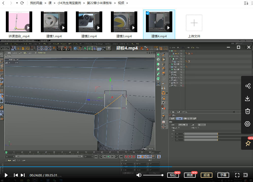Open the 超清 video quality selector
The height and width of the screenshot is (182, 253).
(x=207, y=175)
